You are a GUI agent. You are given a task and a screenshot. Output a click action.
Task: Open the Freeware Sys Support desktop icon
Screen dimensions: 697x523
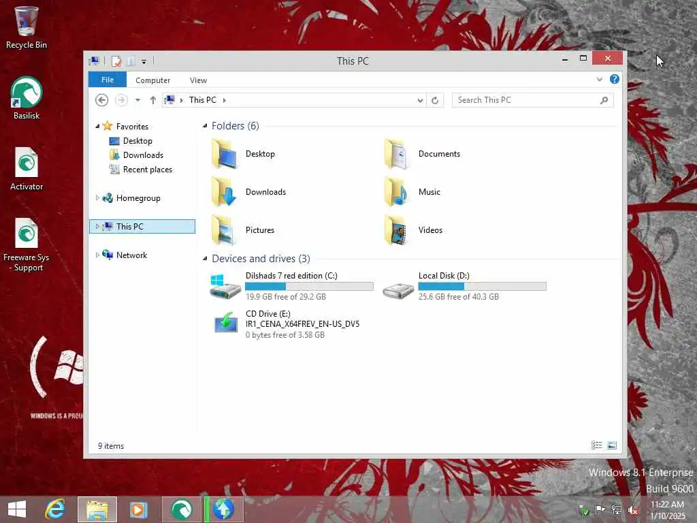pyautogui.click(x=27, y=245)
